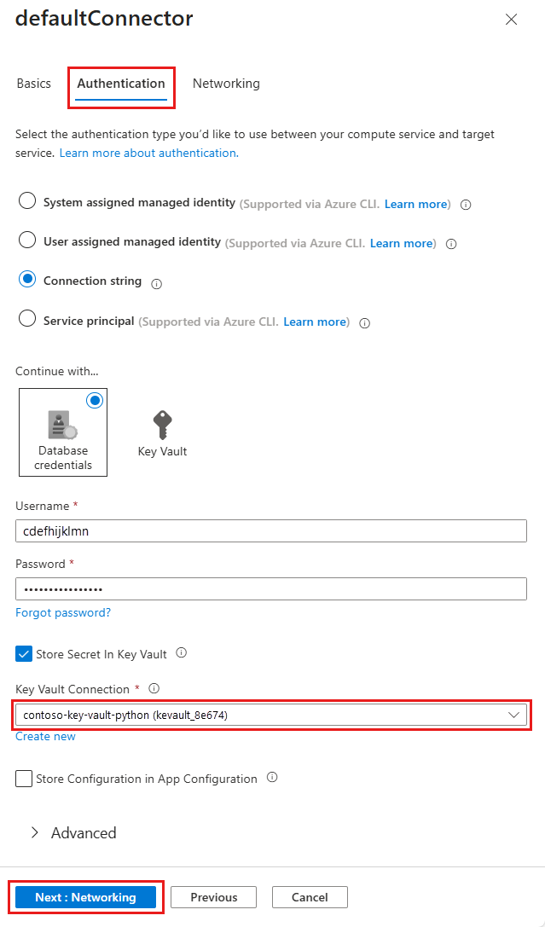Click info icon next to Key Vault Connection label
Image resolution: width=545 pixels, height=927 pixels.
coord(154,689)
